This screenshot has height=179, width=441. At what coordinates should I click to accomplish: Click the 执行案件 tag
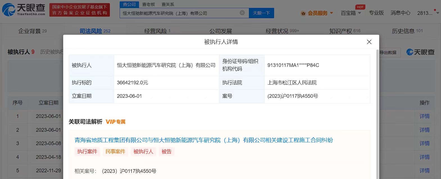pyautogui.click(x=87, y=152)
